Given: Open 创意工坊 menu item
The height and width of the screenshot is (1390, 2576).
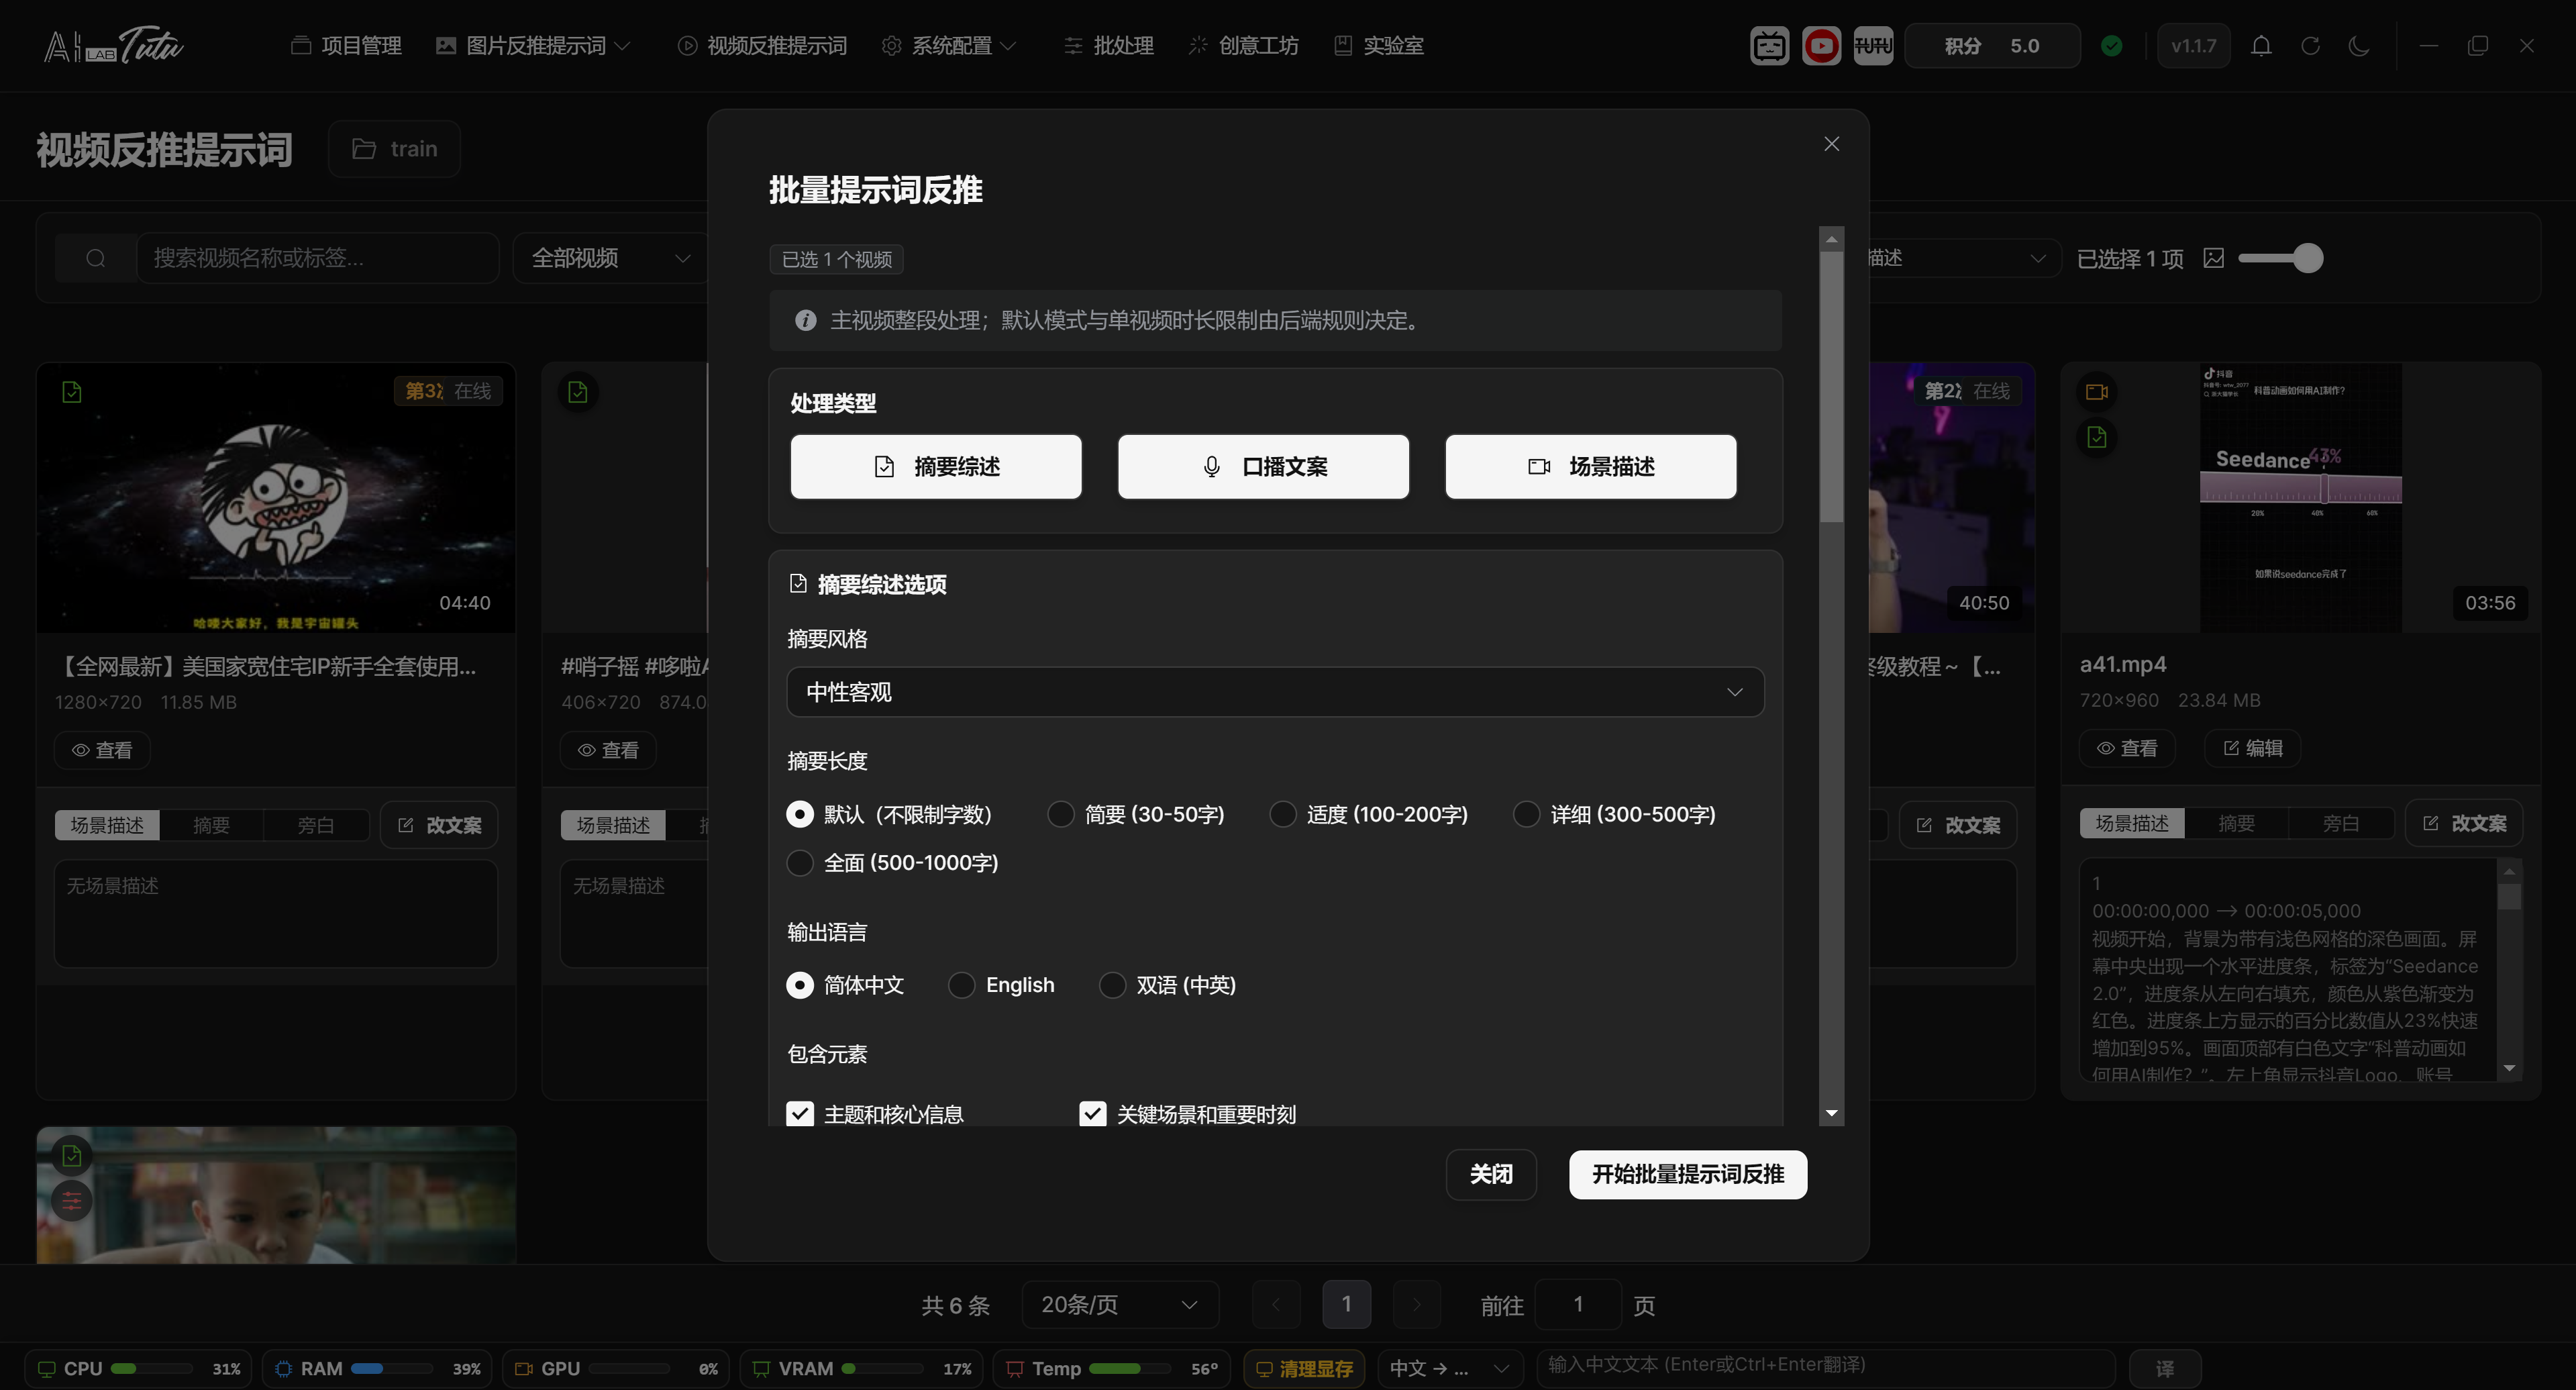Looking at the screenshot, I should coord(1243,46).
